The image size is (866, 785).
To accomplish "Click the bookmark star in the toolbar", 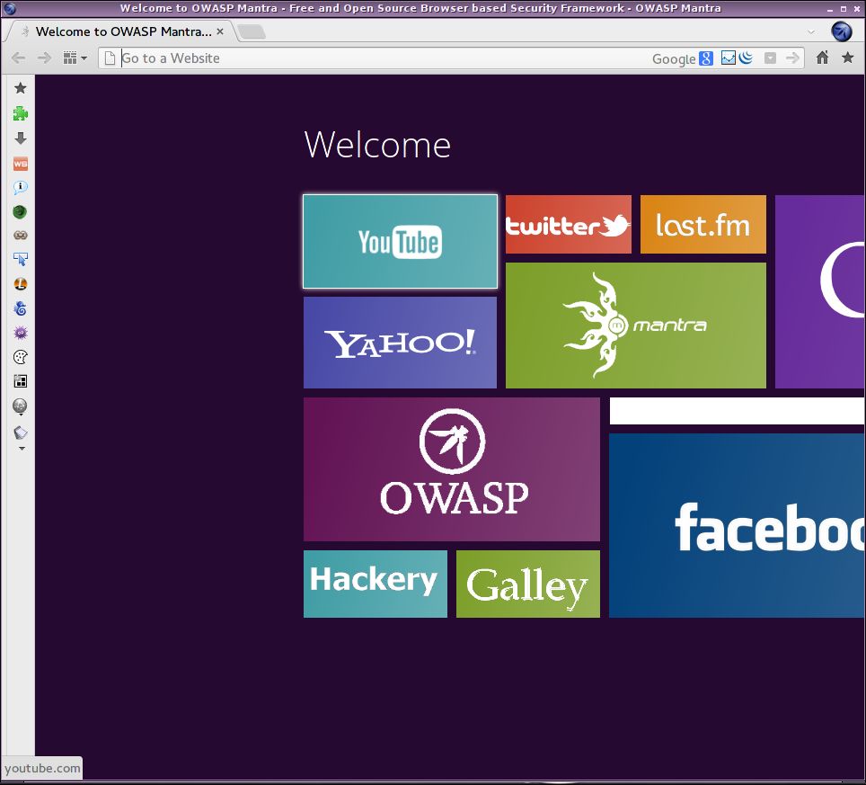I will (x=848, y=58).
